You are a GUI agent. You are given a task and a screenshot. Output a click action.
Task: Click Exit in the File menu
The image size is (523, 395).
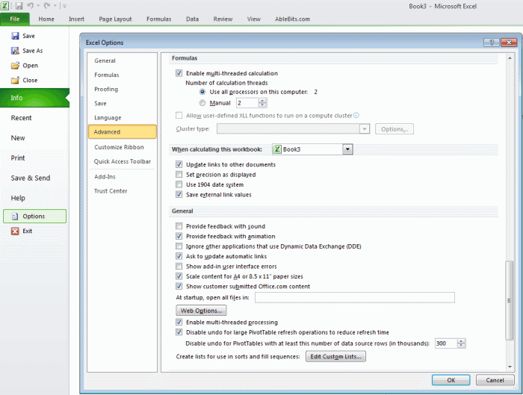point(22,231)
